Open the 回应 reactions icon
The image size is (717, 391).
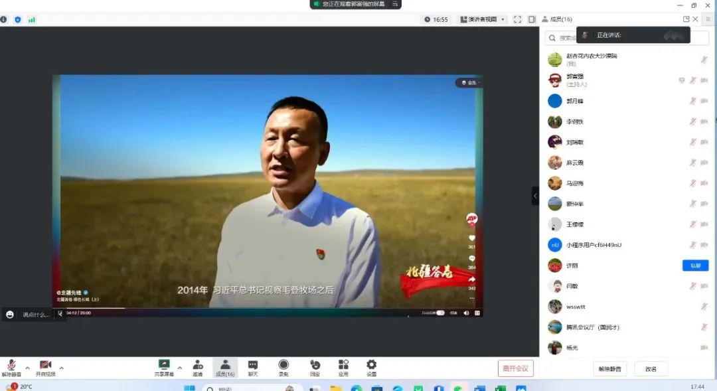coord(315,367)
